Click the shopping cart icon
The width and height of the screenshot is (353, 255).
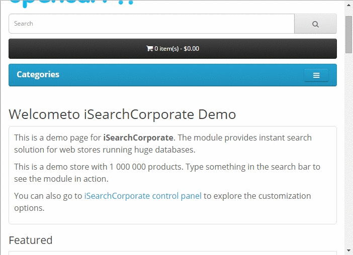click(x=149, y=49)
